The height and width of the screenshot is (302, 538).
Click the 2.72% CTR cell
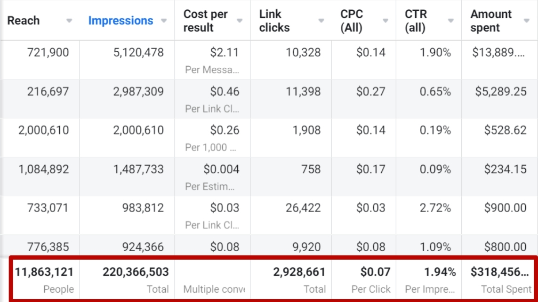coord(435,208)
